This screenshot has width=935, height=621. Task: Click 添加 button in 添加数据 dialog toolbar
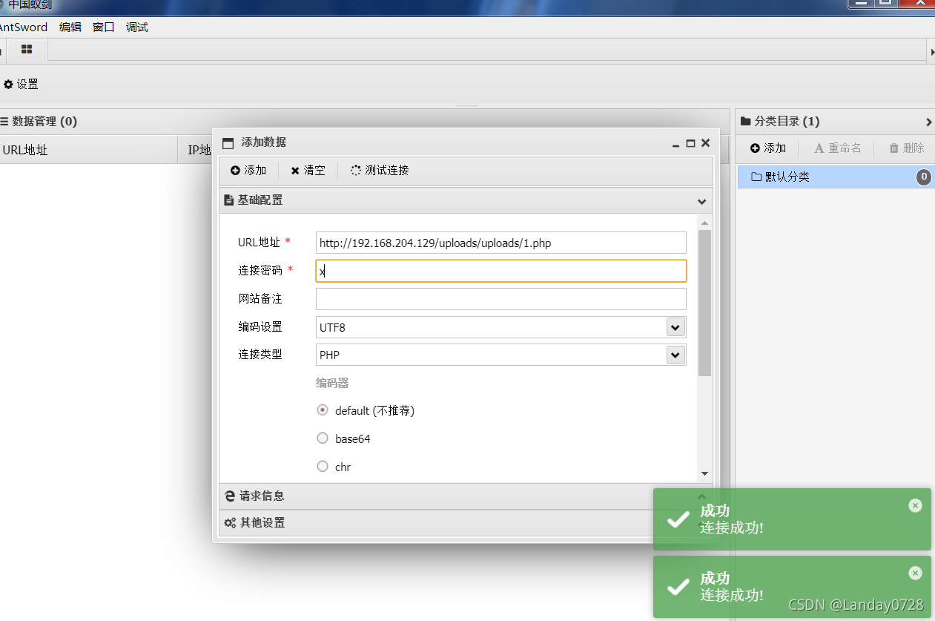pos(248,171)
